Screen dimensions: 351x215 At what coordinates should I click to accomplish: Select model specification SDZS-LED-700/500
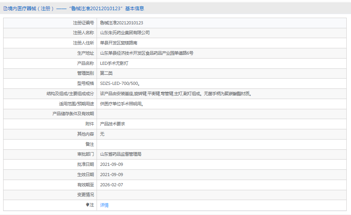pos(120,83)
